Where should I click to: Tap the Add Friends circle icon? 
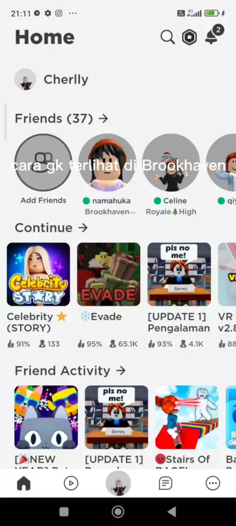coord(43,162)
